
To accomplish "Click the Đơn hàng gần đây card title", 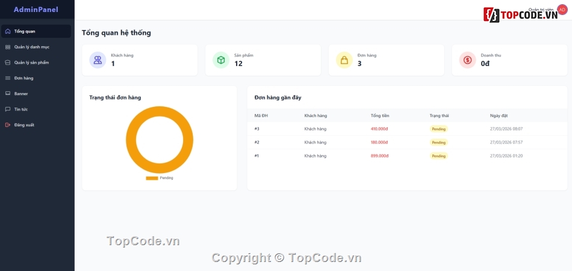I will pyautogui.click(x=278, y=97).
